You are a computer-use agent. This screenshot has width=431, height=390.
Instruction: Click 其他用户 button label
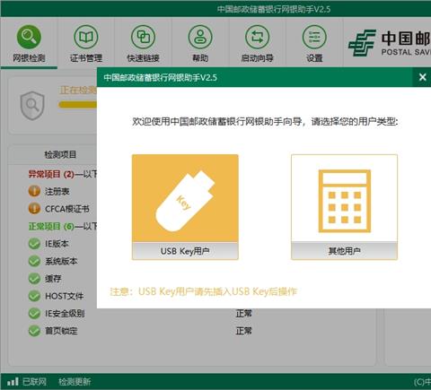(344, 251)
